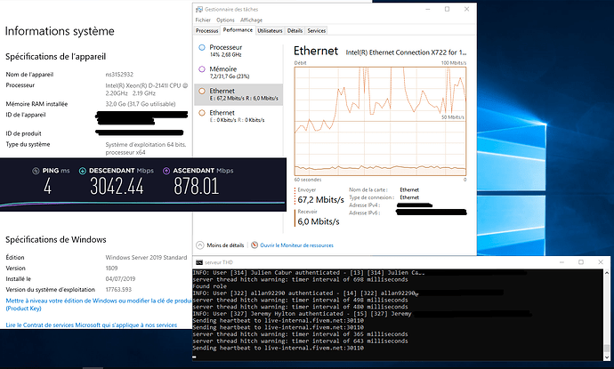The image size is (614, 369).
Task: Click the upload speed value 878.01
Action: (196, 186)
